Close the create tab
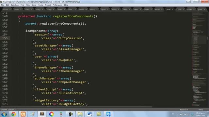 click(140, 10)
